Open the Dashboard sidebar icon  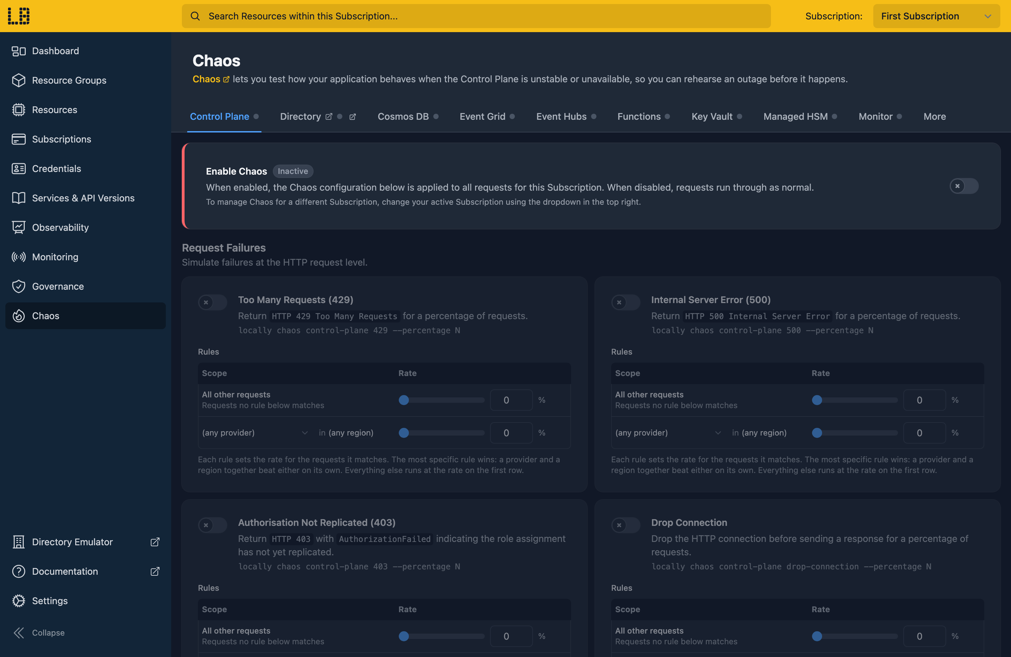(x=18, y=51)
